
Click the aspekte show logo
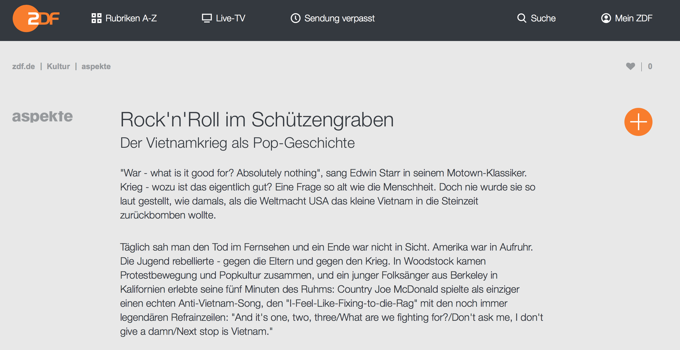pos(42,117)
